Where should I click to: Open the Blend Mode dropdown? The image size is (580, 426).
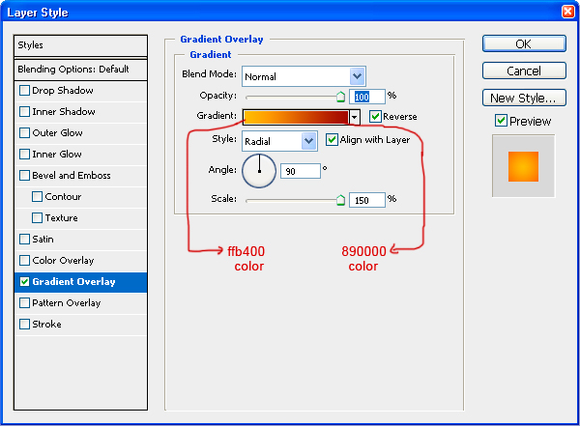[x=357, y=76]
